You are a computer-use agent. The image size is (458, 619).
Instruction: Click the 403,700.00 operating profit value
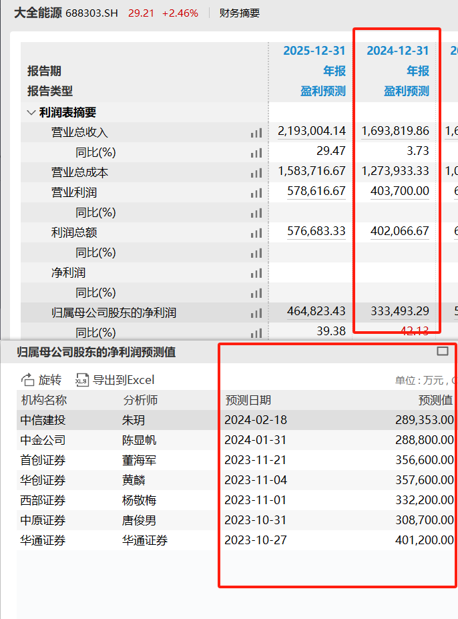pos(399,191)
